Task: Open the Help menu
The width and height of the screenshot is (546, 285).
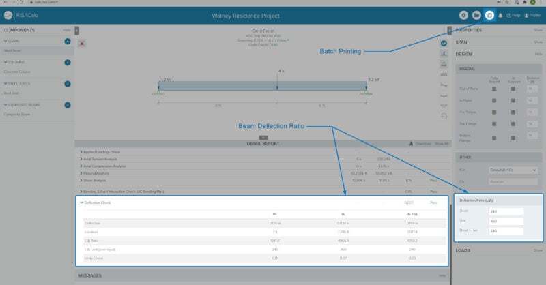Action: 513,14
